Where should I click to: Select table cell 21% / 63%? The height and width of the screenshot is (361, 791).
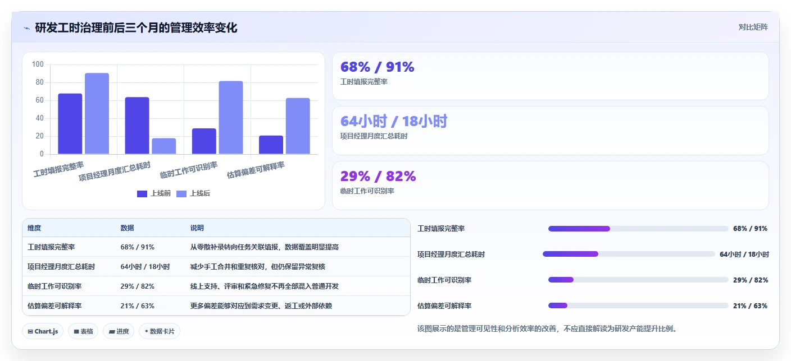pos(137,306)
